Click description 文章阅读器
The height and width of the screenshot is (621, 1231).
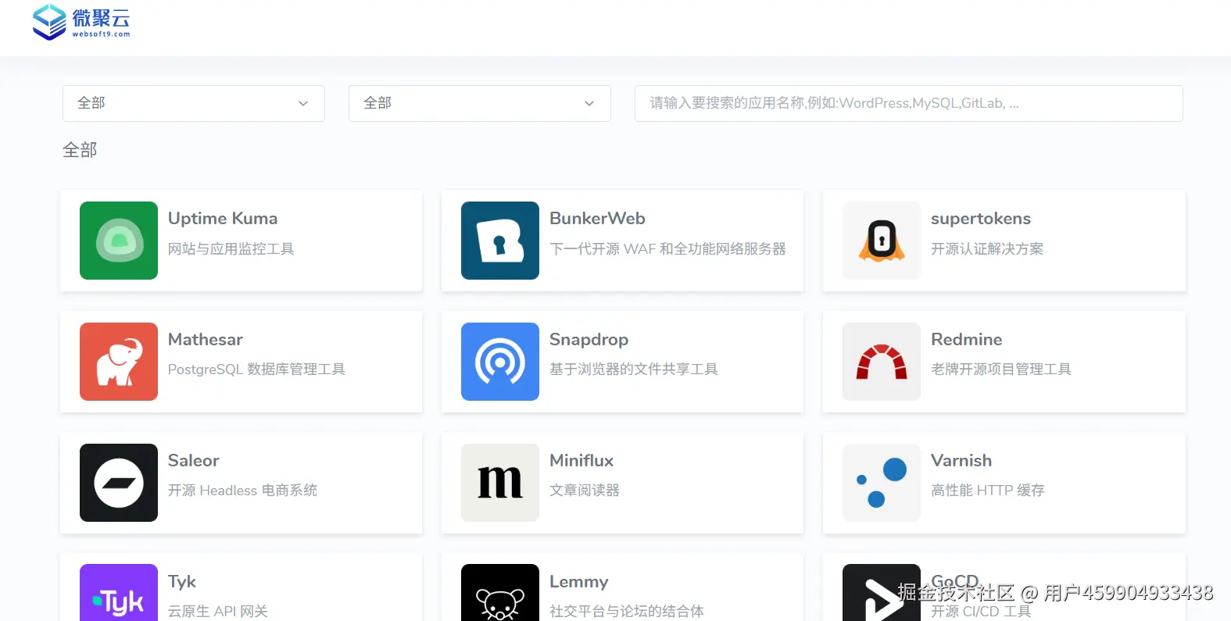click(x=585, y=491)
